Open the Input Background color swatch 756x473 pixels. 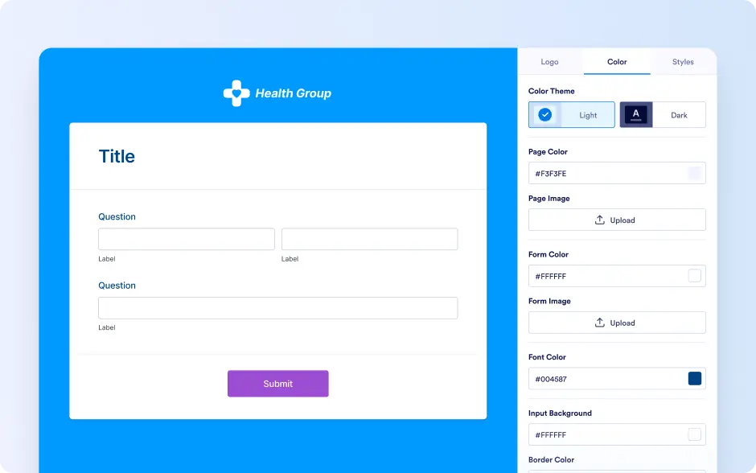[x=694, y=434]
